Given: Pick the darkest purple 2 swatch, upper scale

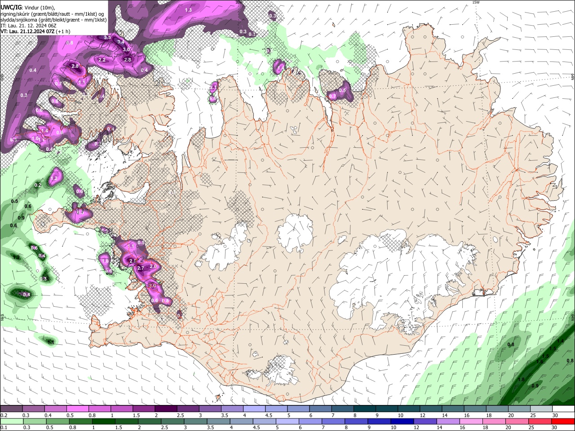Looking at the screenshot, I should pos(165,409).
